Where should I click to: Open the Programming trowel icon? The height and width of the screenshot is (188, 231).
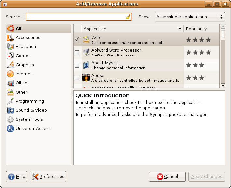10,101
